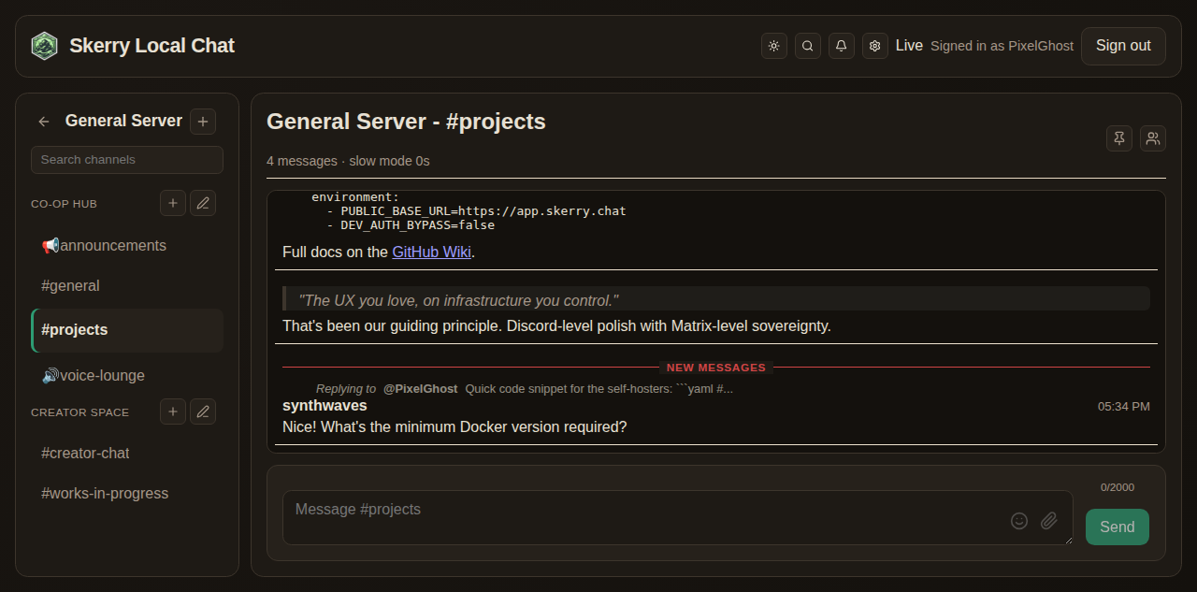Add a channel to CO-OP HUB category

point(173,203)
